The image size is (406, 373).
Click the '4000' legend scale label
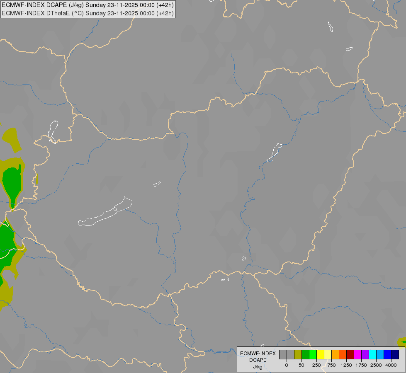click(391, 365)
